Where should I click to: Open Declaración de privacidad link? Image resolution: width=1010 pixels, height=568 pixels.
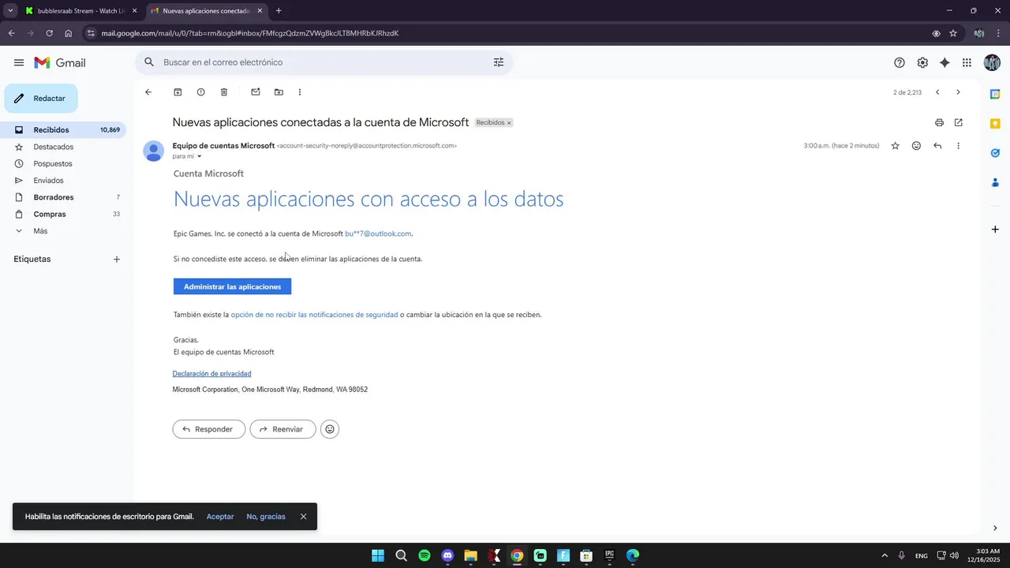click(x=211, y=373)
